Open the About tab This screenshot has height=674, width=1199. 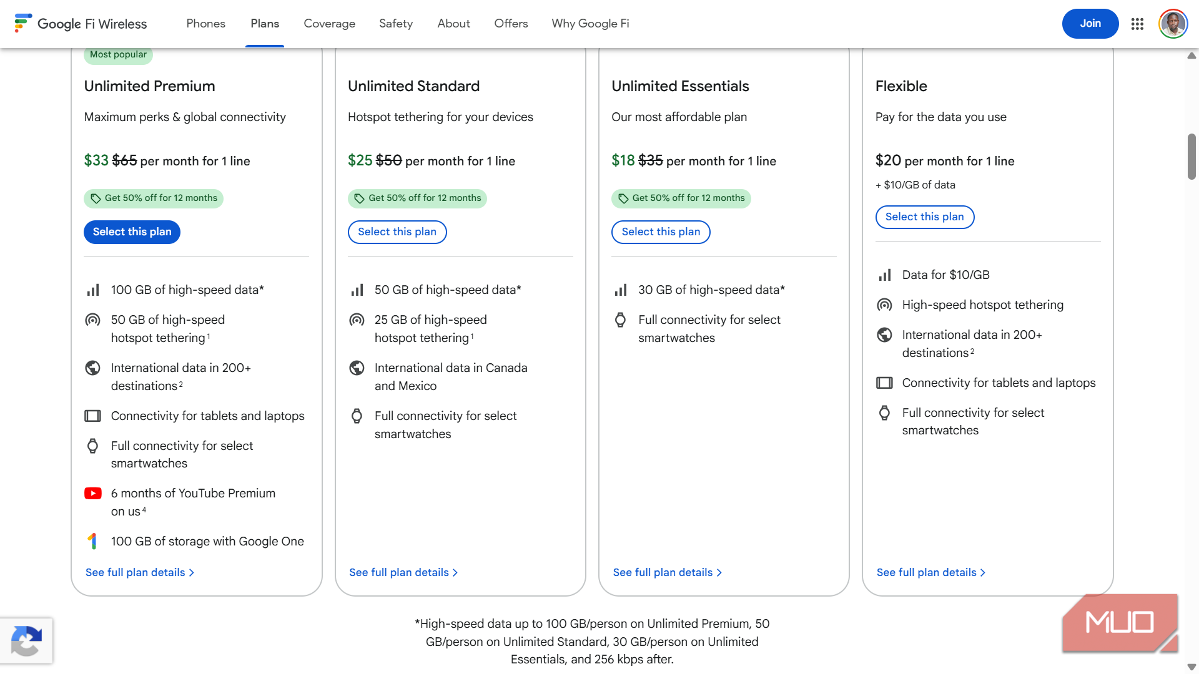[453, 24]
